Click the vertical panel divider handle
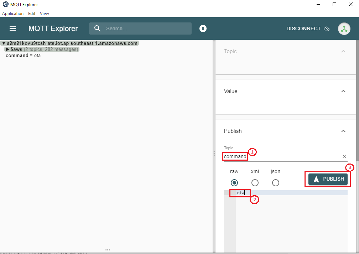Screen dimensions: 359x254 click(214, 153)
